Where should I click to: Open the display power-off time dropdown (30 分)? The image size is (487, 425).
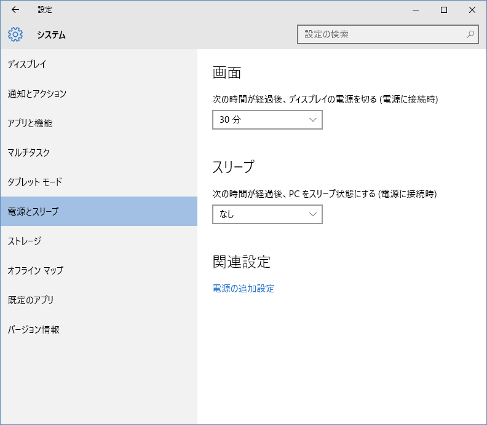coord(267,120)
